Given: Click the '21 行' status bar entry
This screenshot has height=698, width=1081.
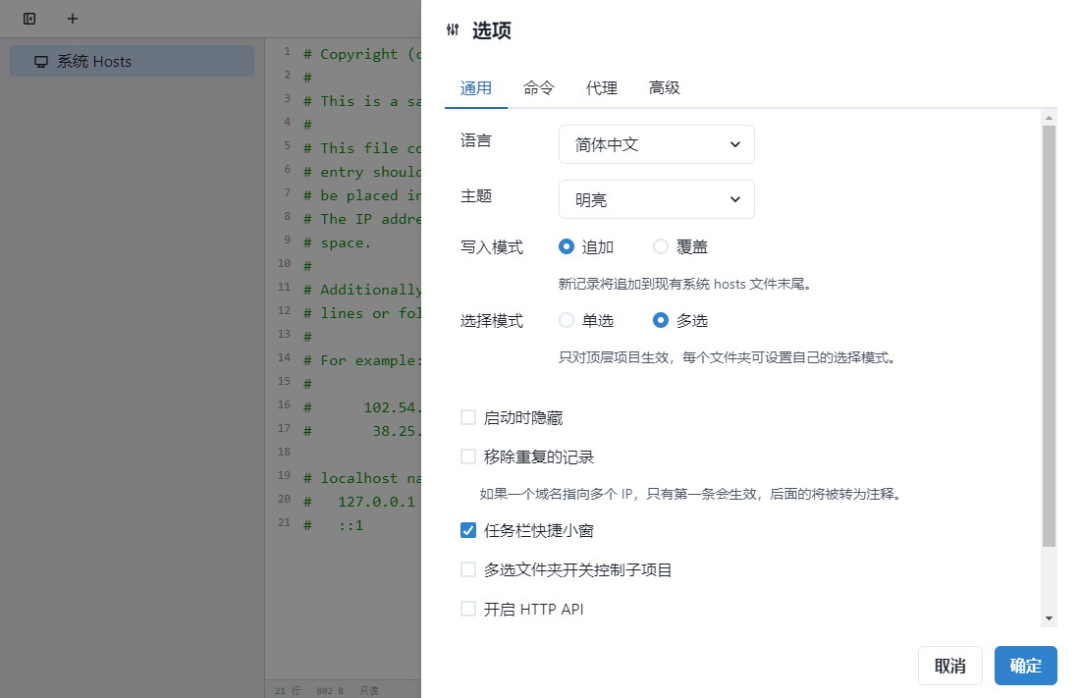Looking at the screenshot, I should coord(288,690).
